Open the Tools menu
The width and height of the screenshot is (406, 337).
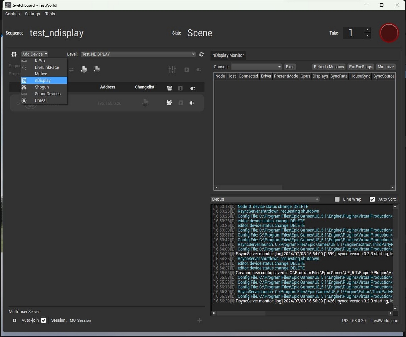(x=50, y=14)
